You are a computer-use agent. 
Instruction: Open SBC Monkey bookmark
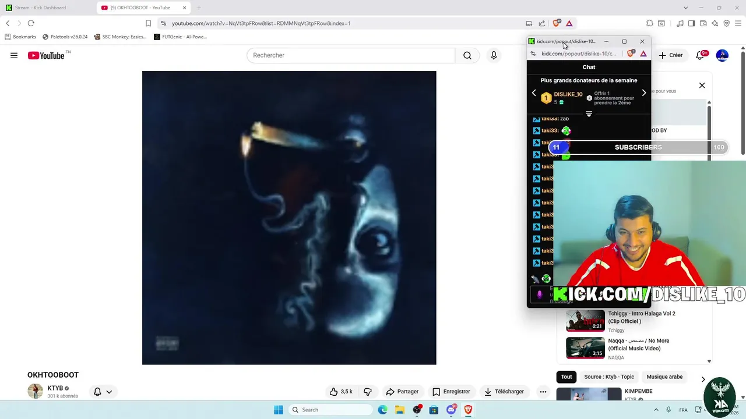(120, 37)
